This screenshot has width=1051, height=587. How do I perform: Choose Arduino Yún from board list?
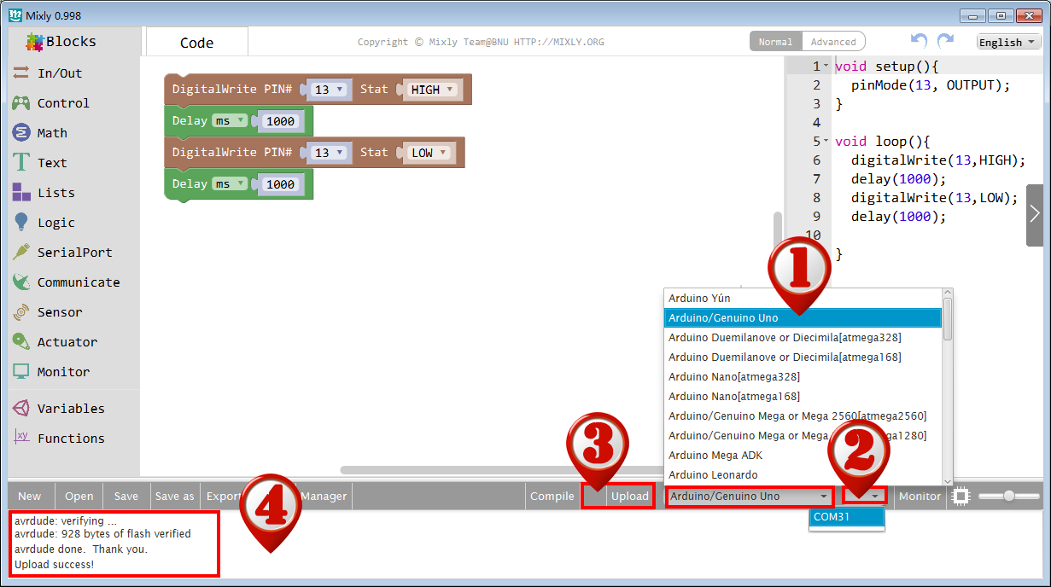(803, 299)
